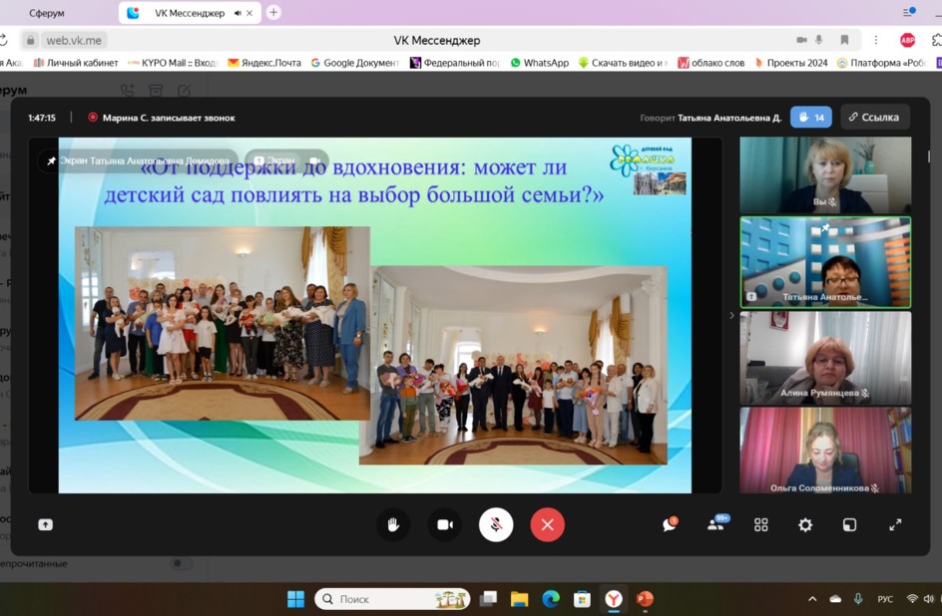
Task: Open call settings gear
Action: pos(805,525)
